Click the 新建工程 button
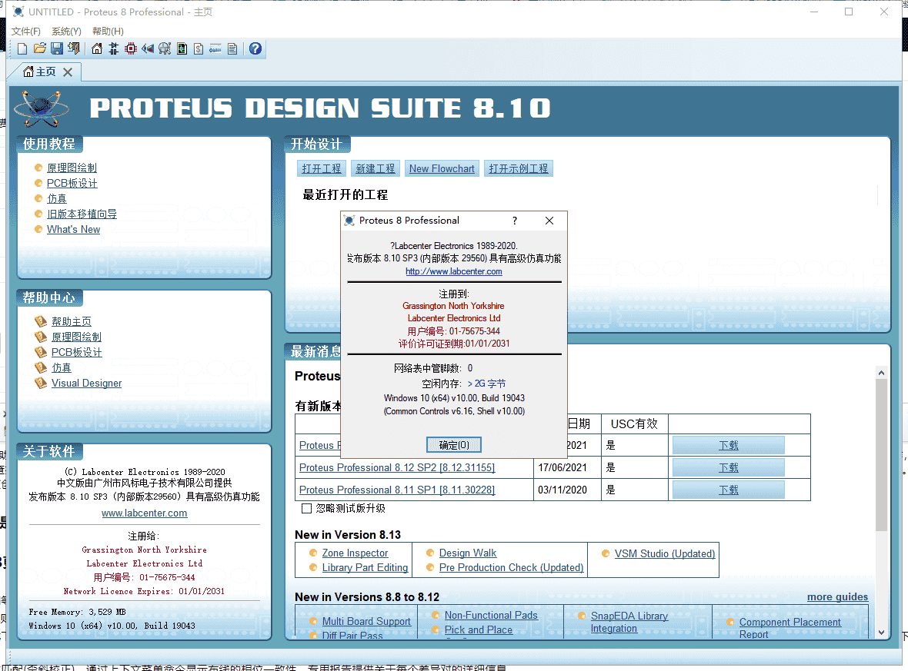This screenshot has width=908, height=671. click(375, 168)
